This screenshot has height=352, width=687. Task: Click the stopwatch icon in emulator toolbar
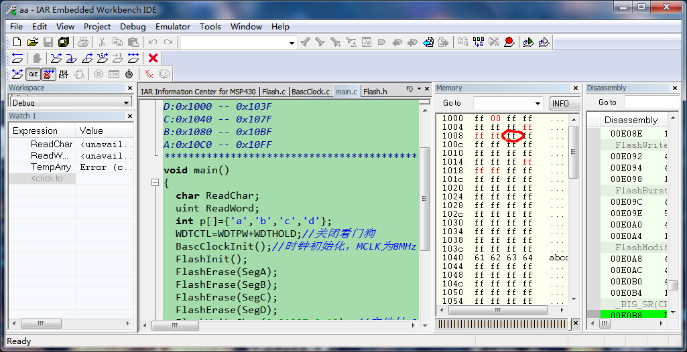pyautogui.click(x=129, y=74)
